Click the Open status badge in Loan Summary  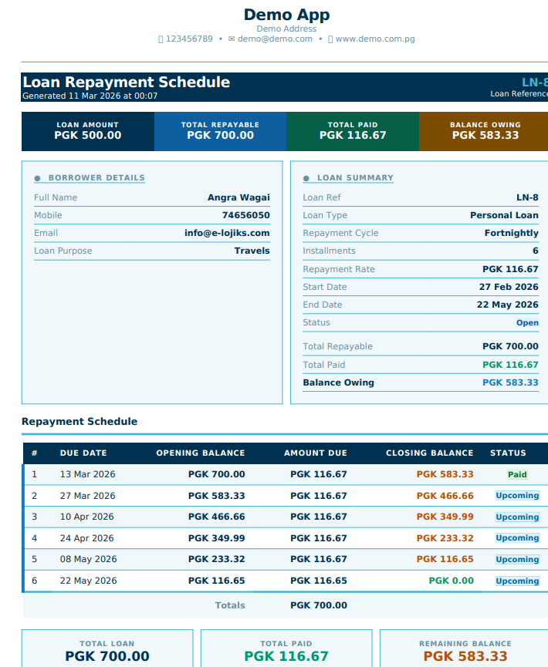[x=527, y=323]
